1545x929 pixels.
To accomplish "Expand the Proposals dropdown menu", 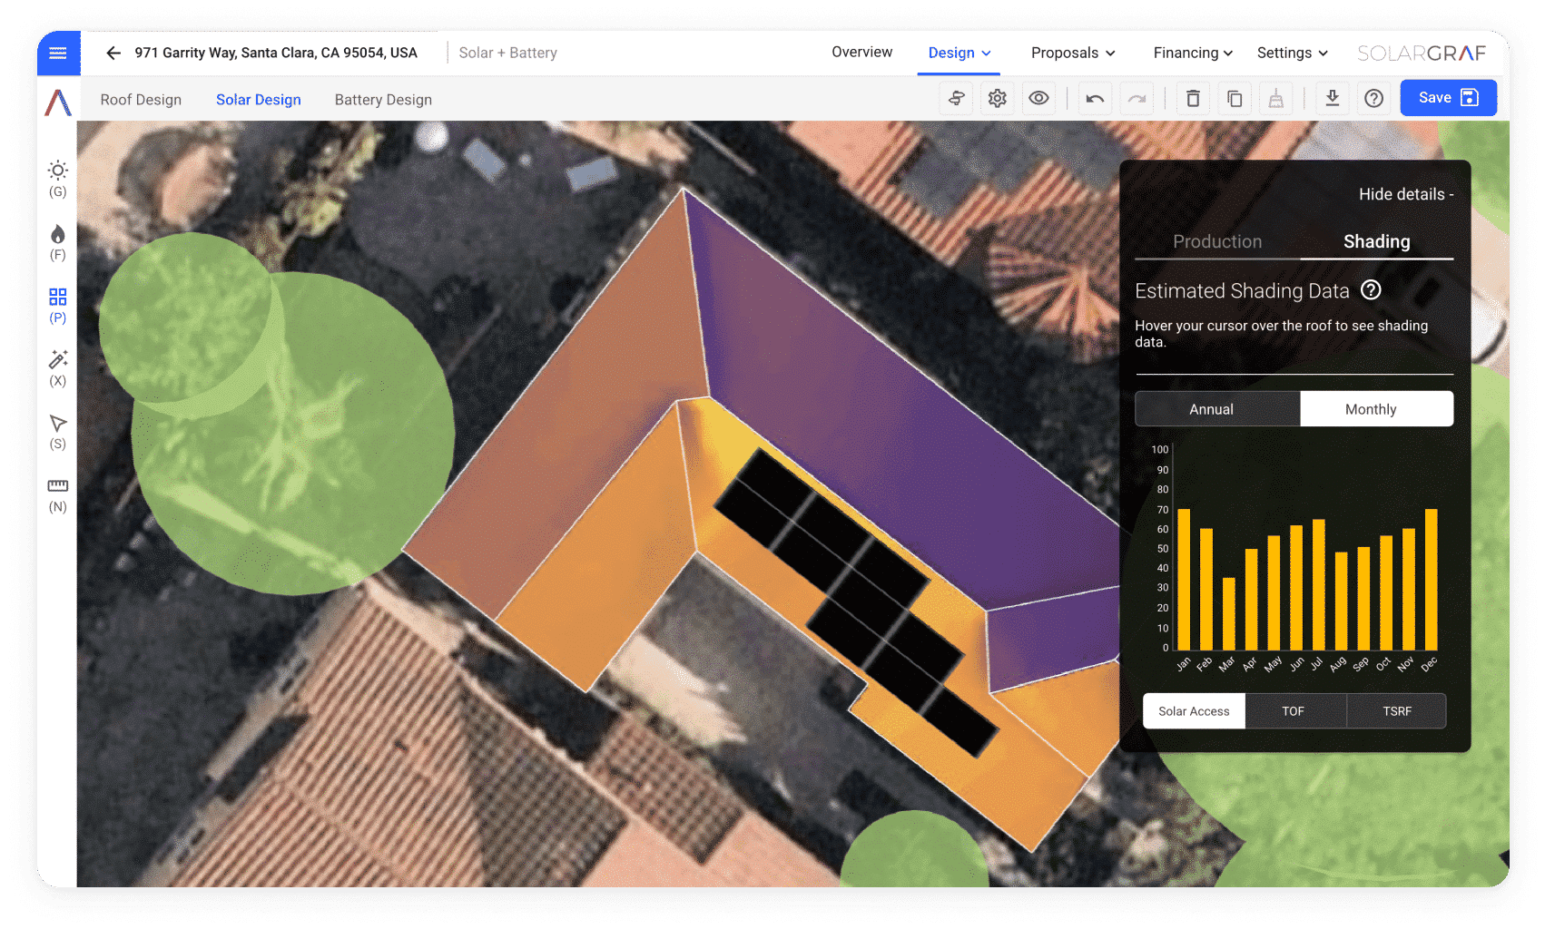I will click(x=1073, y=53).
